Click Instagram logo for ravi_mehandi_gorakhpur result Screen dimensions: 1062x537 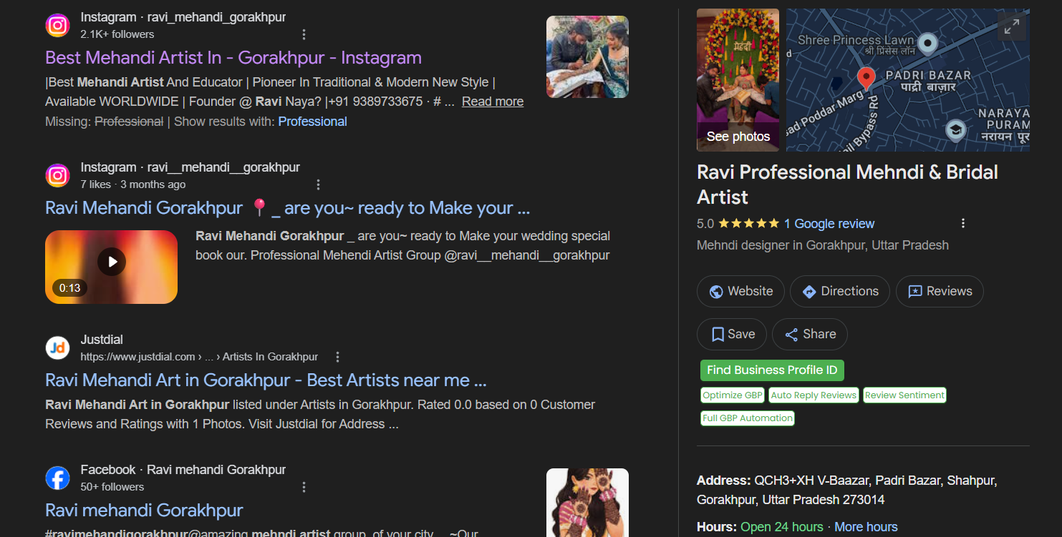(x=57, y=25)
